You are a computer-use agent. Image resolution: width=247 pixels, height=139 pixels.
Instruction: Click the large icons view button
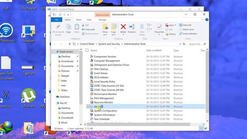pyautogui.click(x=206, y=129)
